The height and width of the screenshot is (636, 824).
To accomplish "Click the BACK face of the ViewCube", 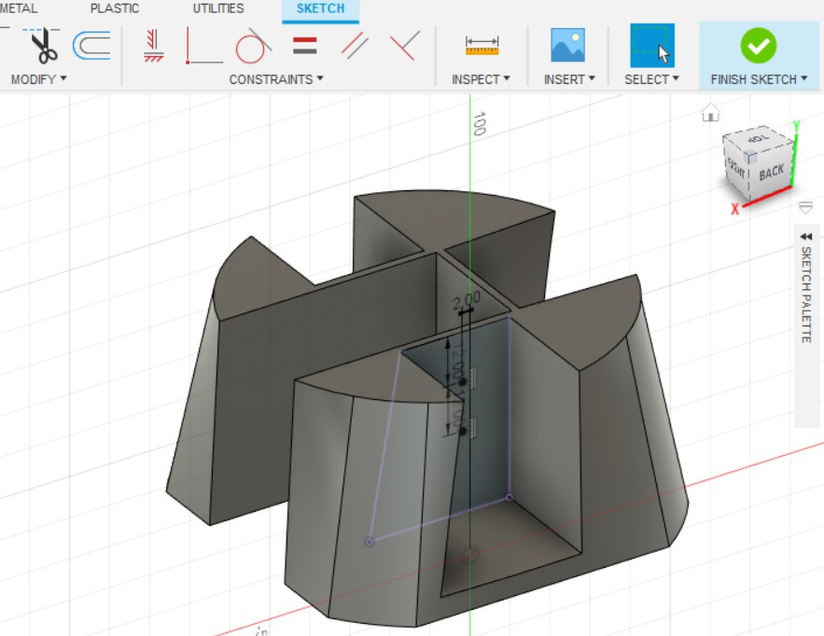I will 771,172.
